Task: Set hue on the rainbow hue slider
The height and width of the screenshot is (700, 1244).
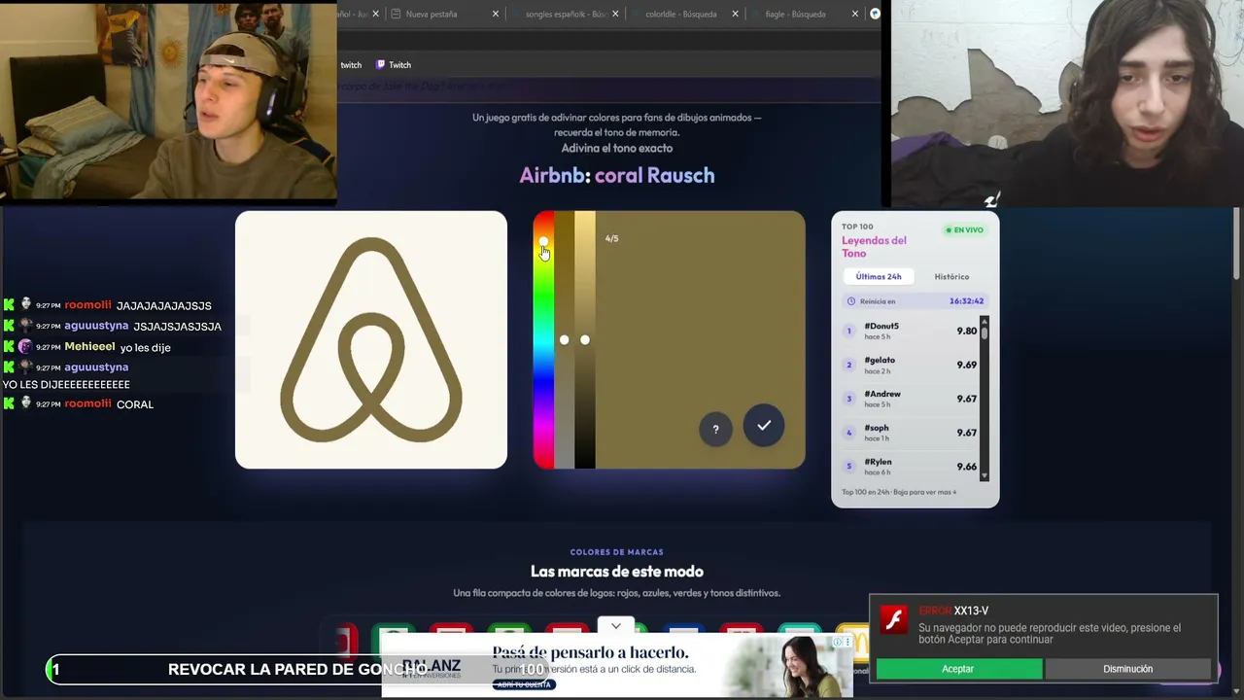Action: click(x=543, y=340)
